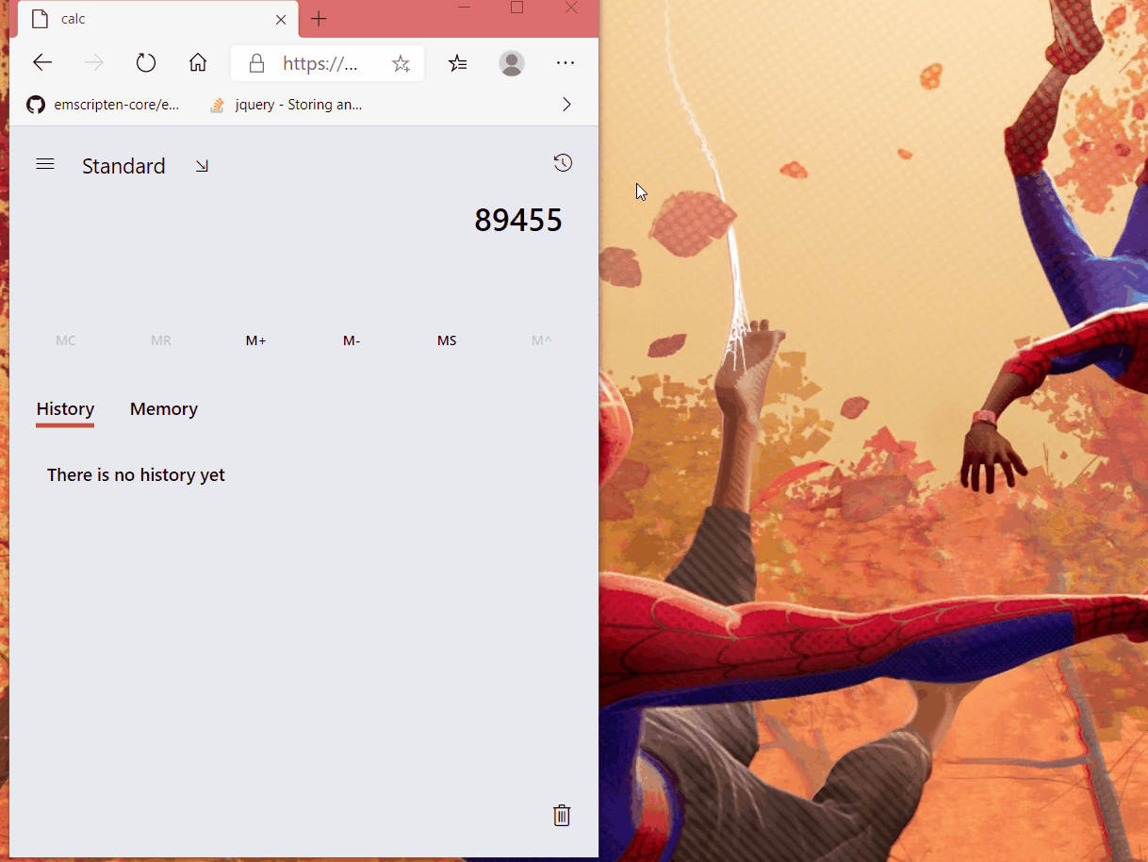Viewport: 1148px width, 862px height.
Task: Click 'There is no history yet' text
Action: point(136,474)
